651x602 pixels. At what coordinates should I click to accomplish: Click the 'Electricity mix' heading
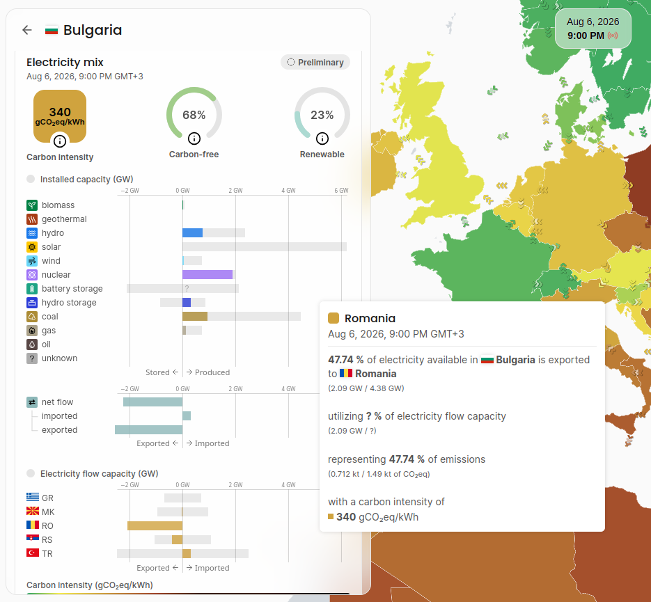tap(65, 62)
